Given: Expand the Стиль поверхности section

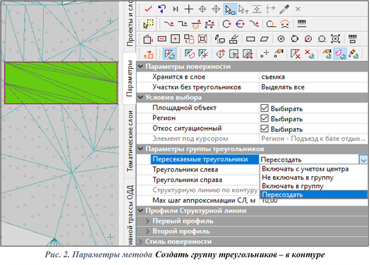Looking at the screenshot, I should pos(141,242).
